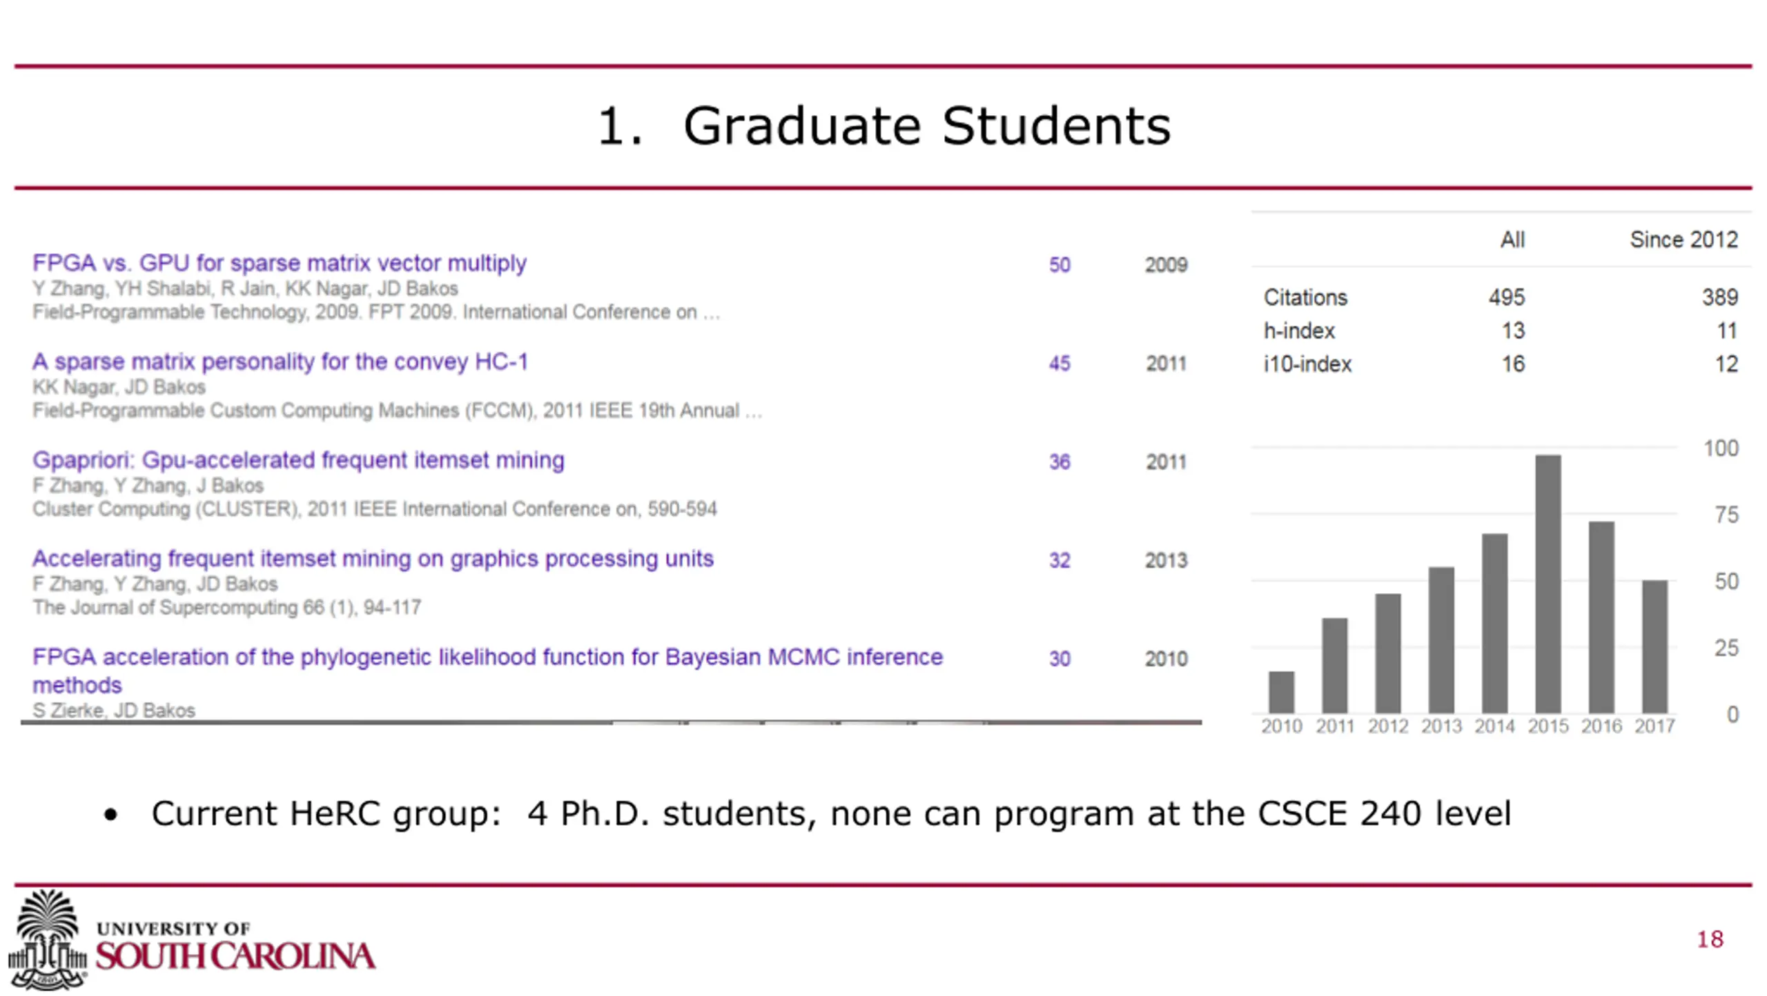Select the 2017 bar in the citations chart
The height and width of the screenshot is (996, 1767).
[1654, 646]
